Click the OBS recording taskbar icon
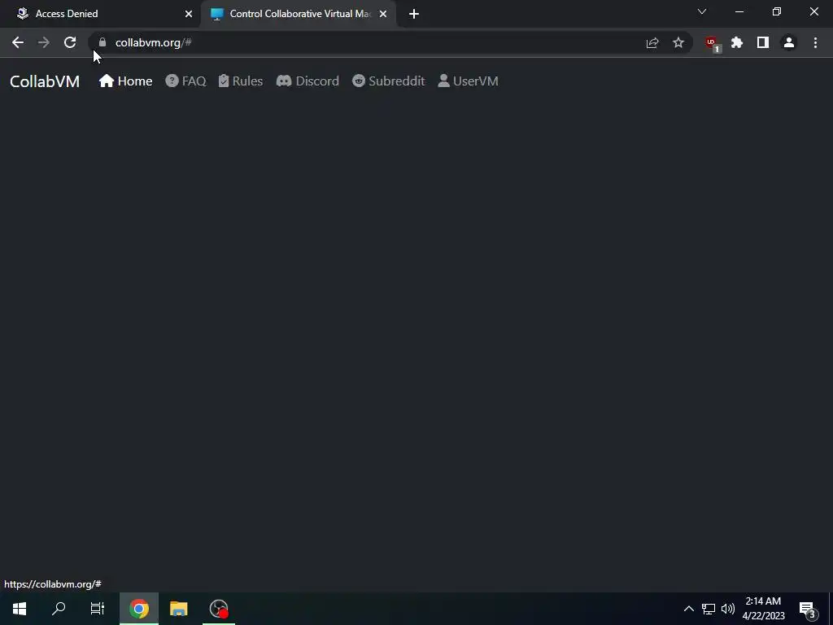This screenshot has width=833, height=625. point(218,609)
